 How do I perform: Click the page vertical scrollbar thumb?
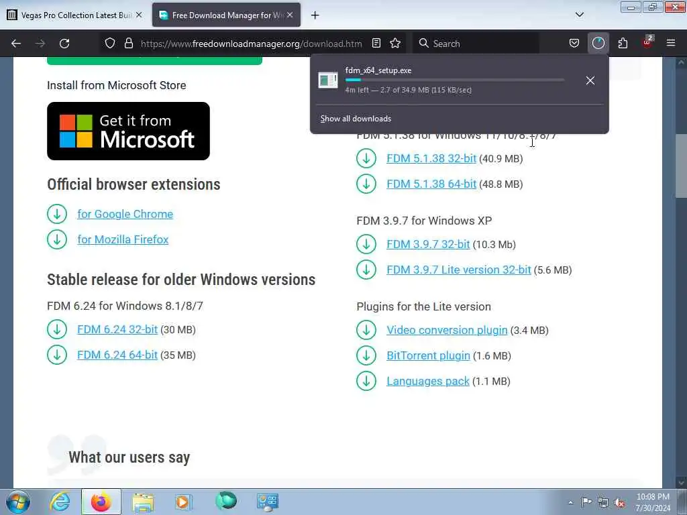[x=681, y=166]
